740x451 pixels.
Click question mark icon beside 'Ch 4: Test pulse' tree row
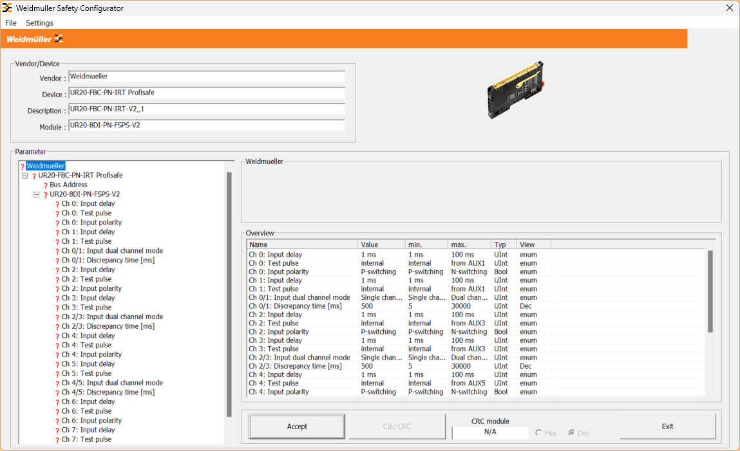pyautogui.click(x=57, y=346)
